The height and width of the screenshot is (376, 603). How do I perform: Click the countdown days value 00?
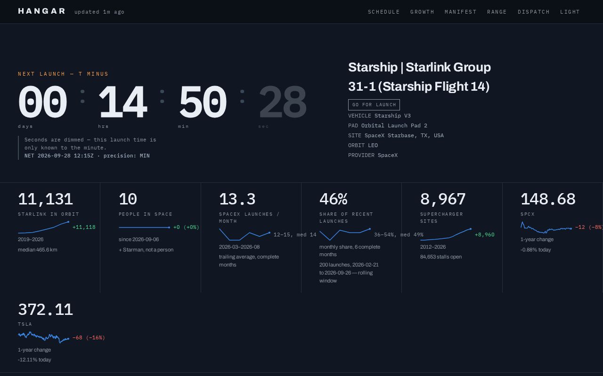pos(42,102)
